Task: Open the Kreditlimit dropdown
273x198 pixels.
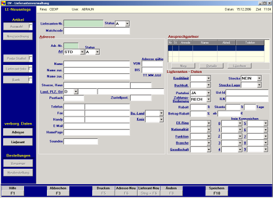Action: (x=208, y=78)
